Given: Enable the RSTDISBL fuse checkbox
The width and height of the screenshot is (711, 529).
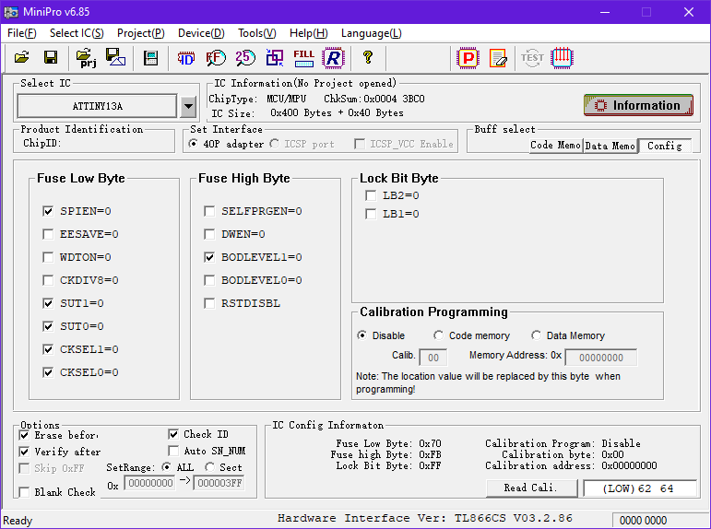Looking at the screenshot, I should 209,303.
